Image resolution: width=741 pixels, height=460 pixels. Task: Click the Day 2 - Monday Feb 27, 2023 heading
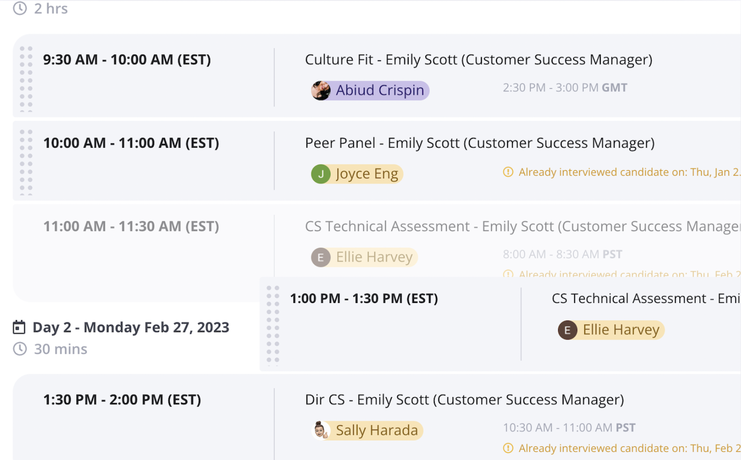pyautogui.click(x=131, y=327)
